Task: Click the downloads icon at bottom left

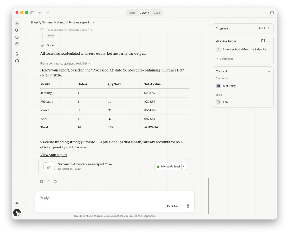Action: pos(17,202)
